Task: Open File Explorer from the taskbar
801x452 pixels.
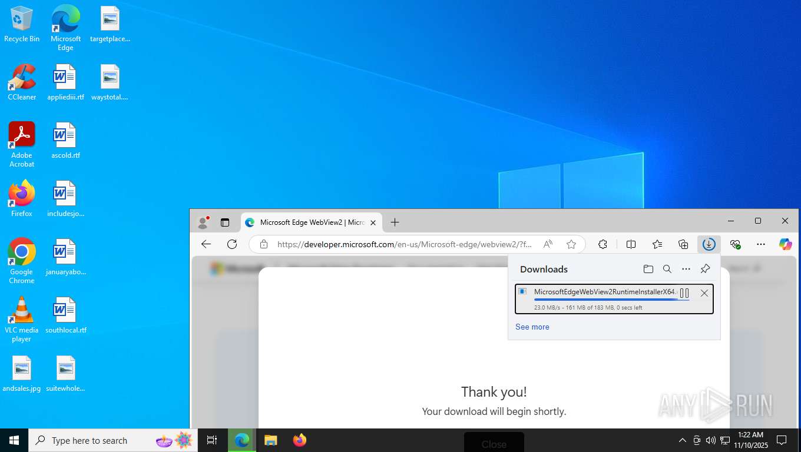Action: pyautogui.click(x=270, y=440)
